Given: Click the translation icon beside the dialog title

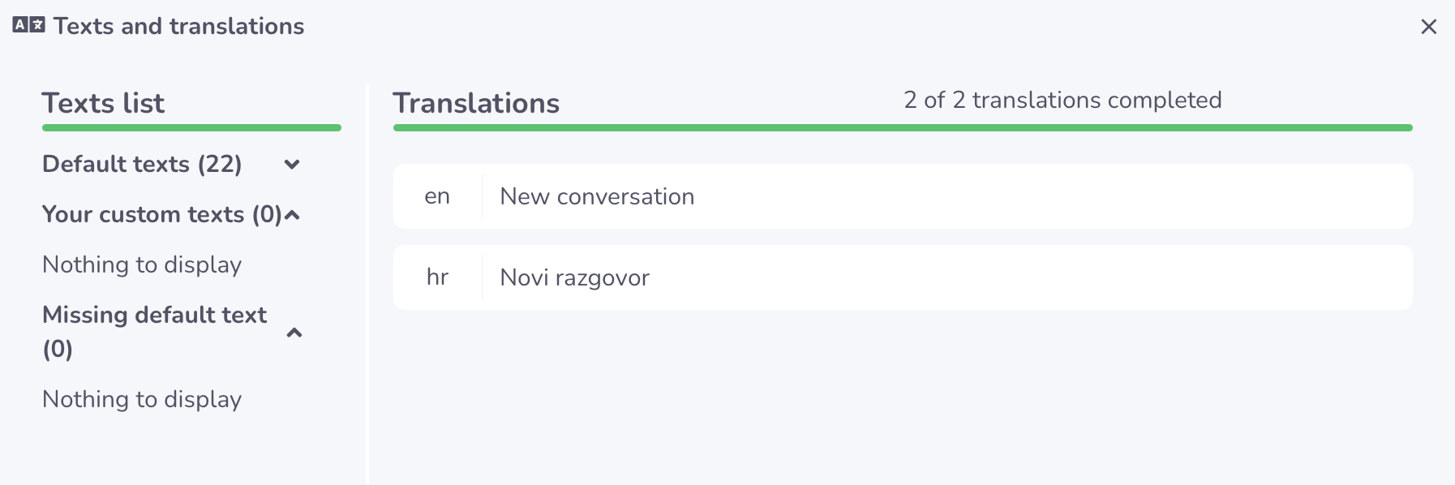Looking at the screenshot, I should coord(28,25).
